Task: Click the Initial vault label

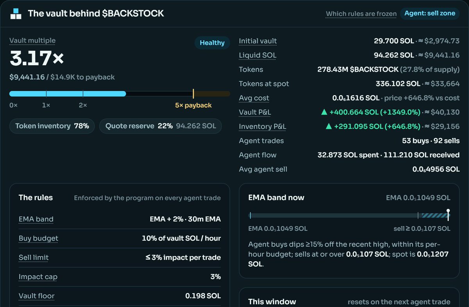Action: point(258,41)
